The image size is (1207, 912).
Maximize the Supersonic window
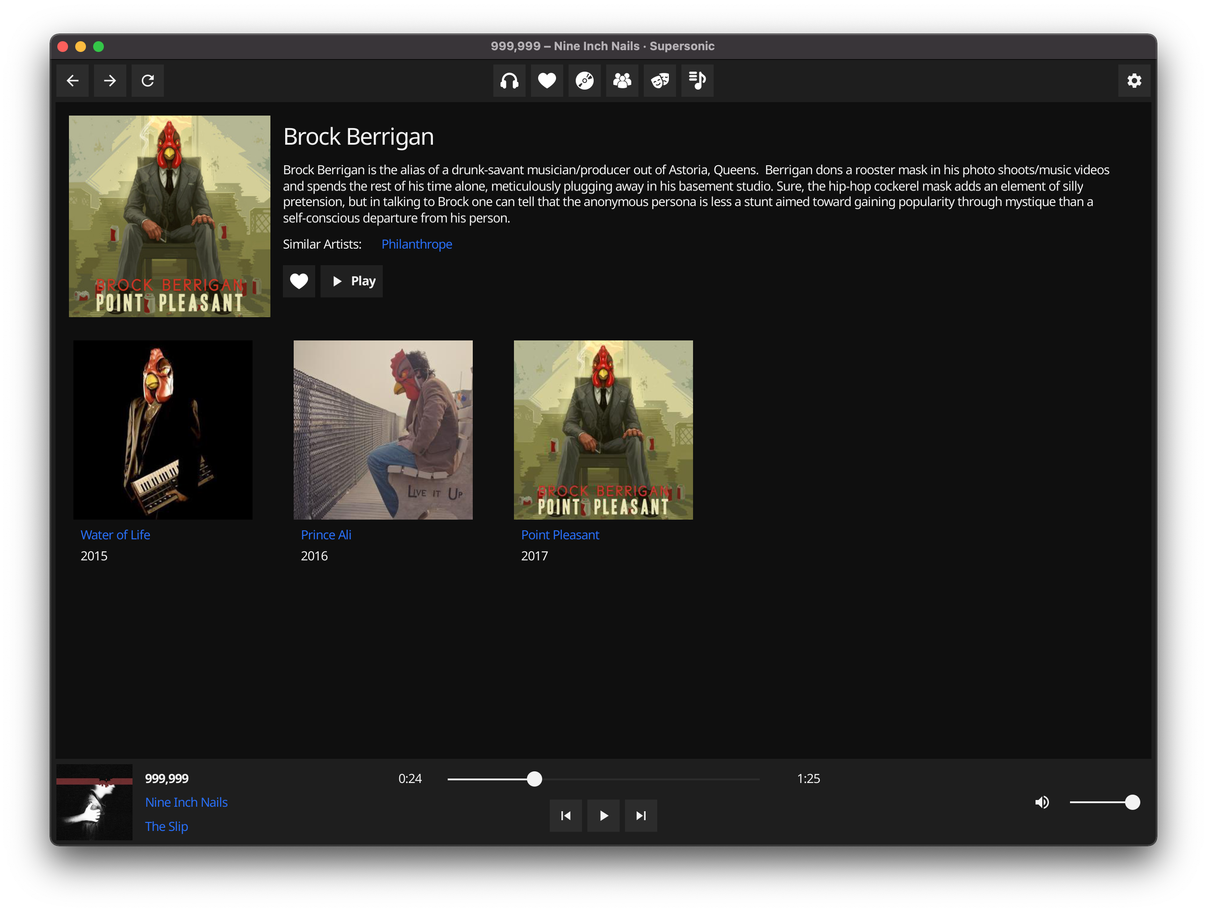point(99,47)
